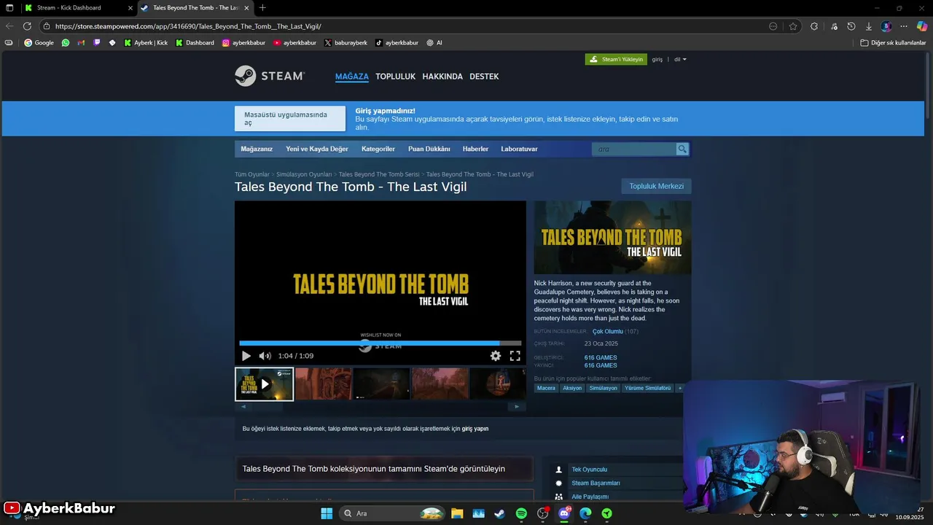Click Masaüstü uygulamasında aç button
The image size is (933, 525).
[x=290, y=119]
